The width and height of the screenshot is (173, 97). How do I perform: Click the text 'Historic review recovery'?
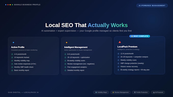(x=129, y=67)
